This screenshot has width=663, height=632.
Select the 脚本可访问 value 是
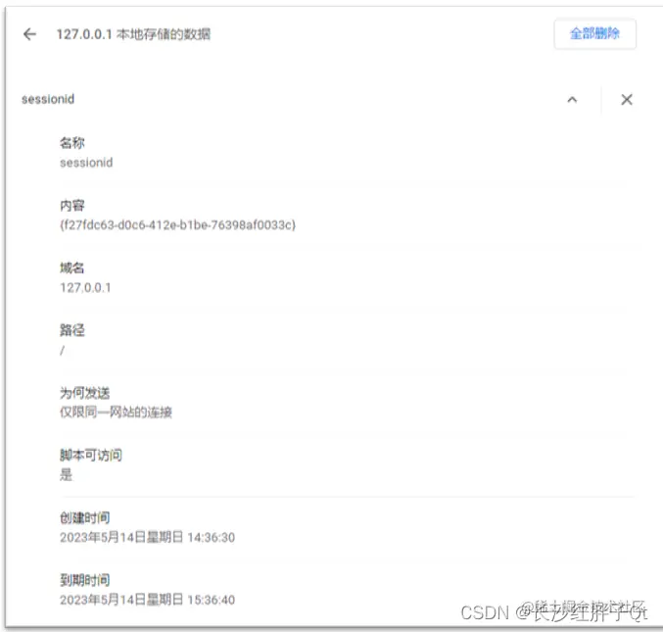pos(66,474)
